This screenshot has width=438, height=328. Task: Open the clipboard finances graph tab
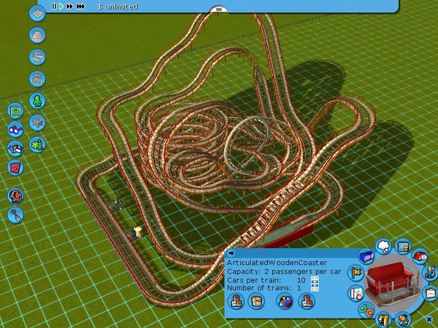point(430,293)
